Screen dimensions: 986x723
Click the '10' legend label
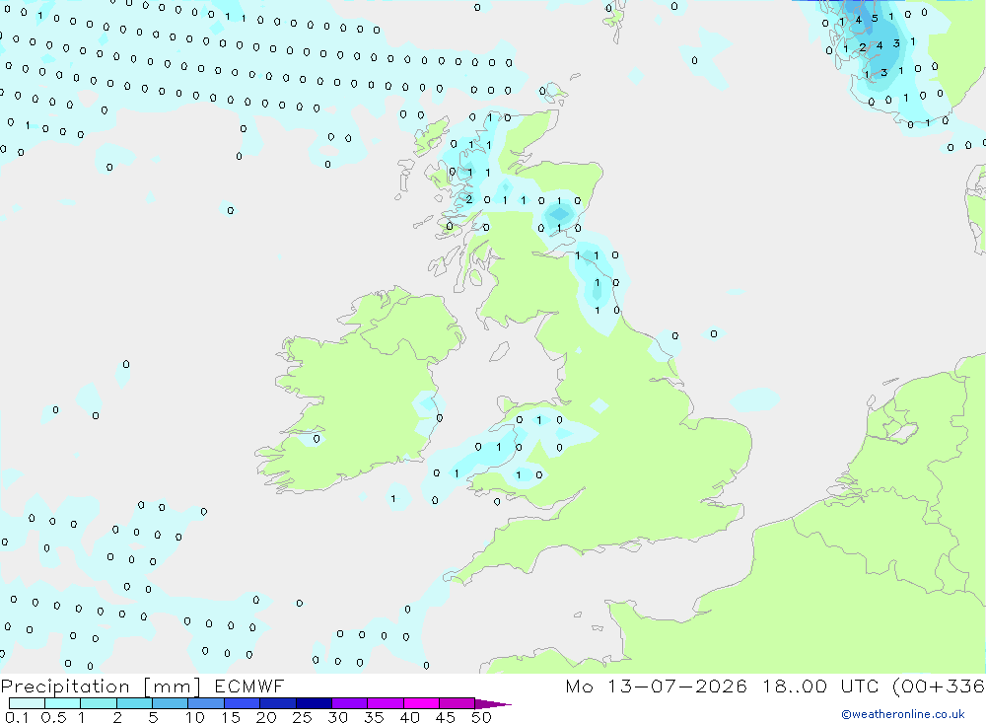coord(195,717)
